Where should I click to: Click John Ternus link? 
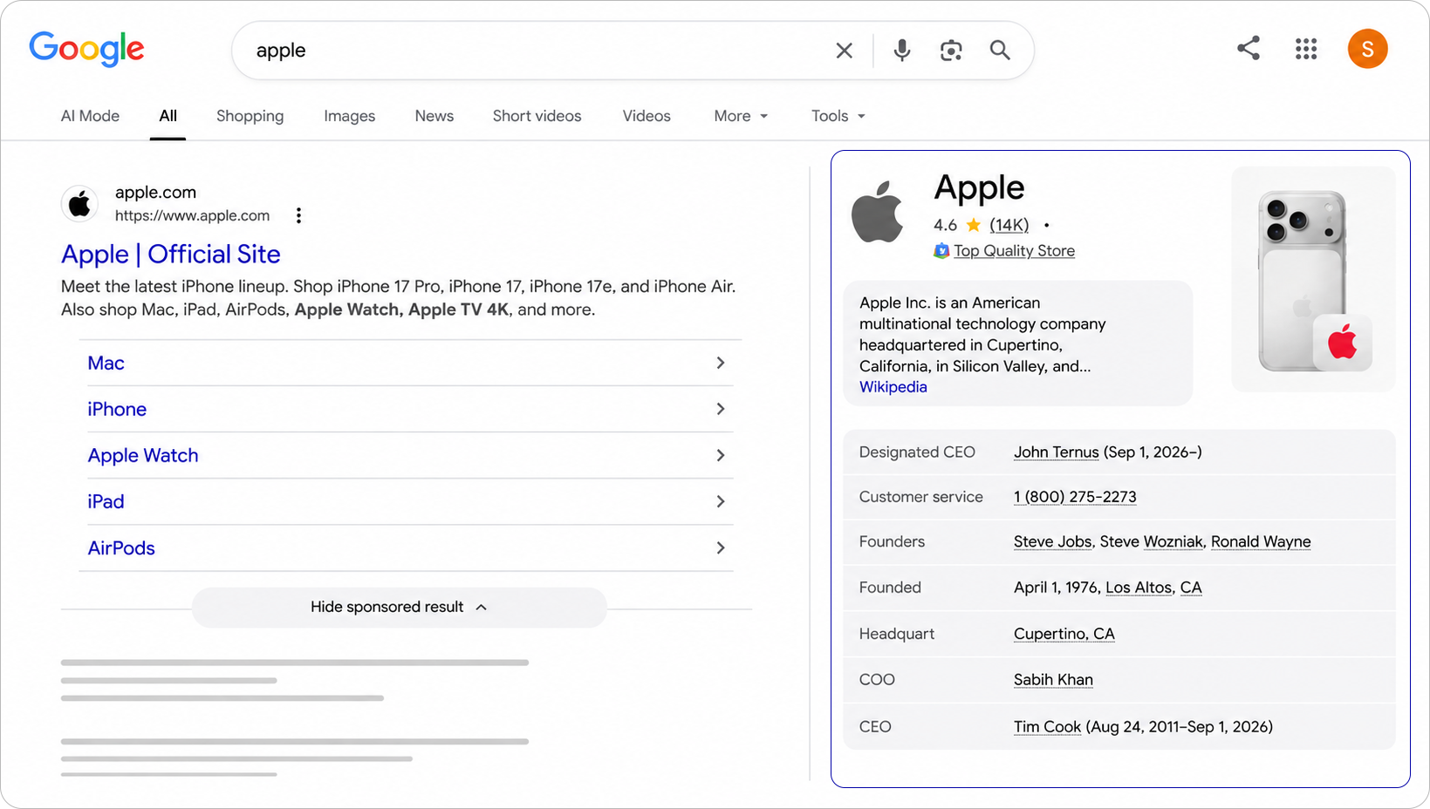(x=1056, y=452)
